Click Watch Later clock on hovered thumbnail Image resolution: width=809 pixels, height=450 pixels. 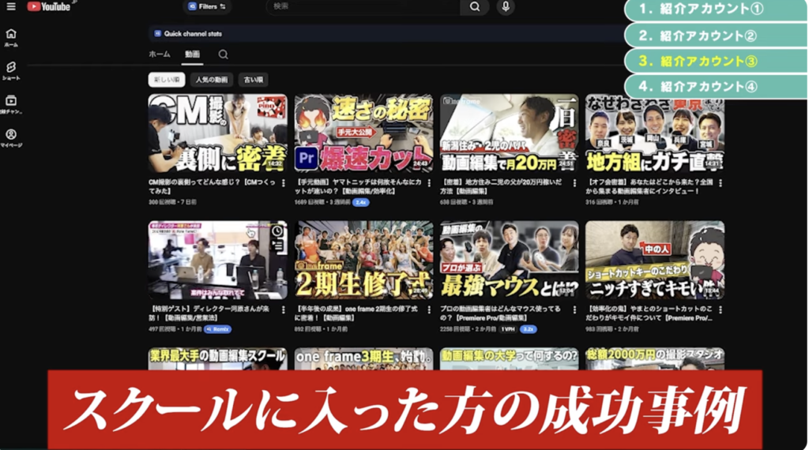[277, 231]
